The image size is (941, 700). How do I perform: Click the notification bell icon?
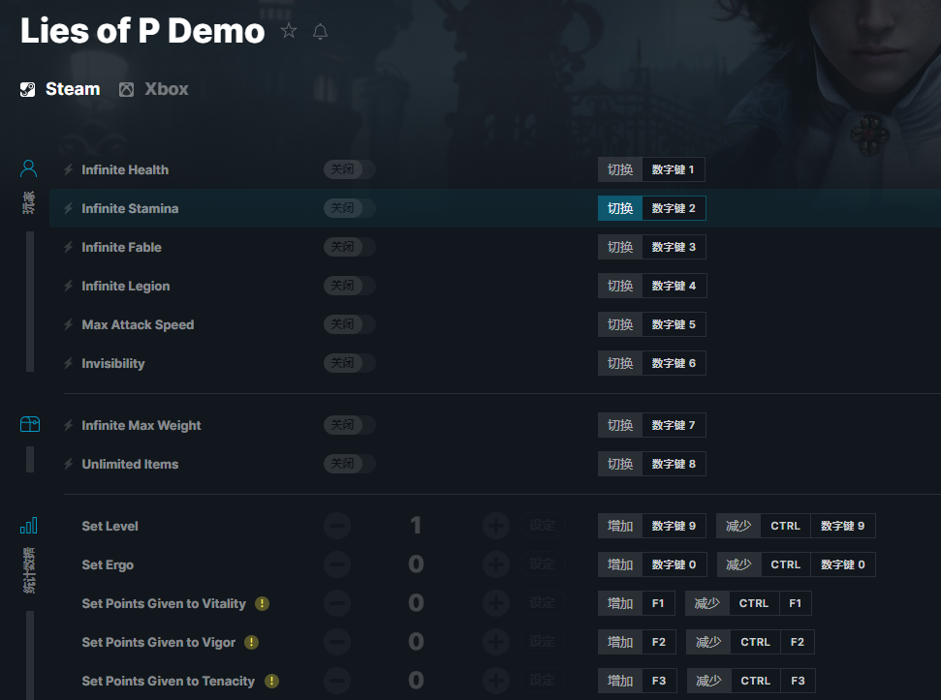(x=321, y=31)
